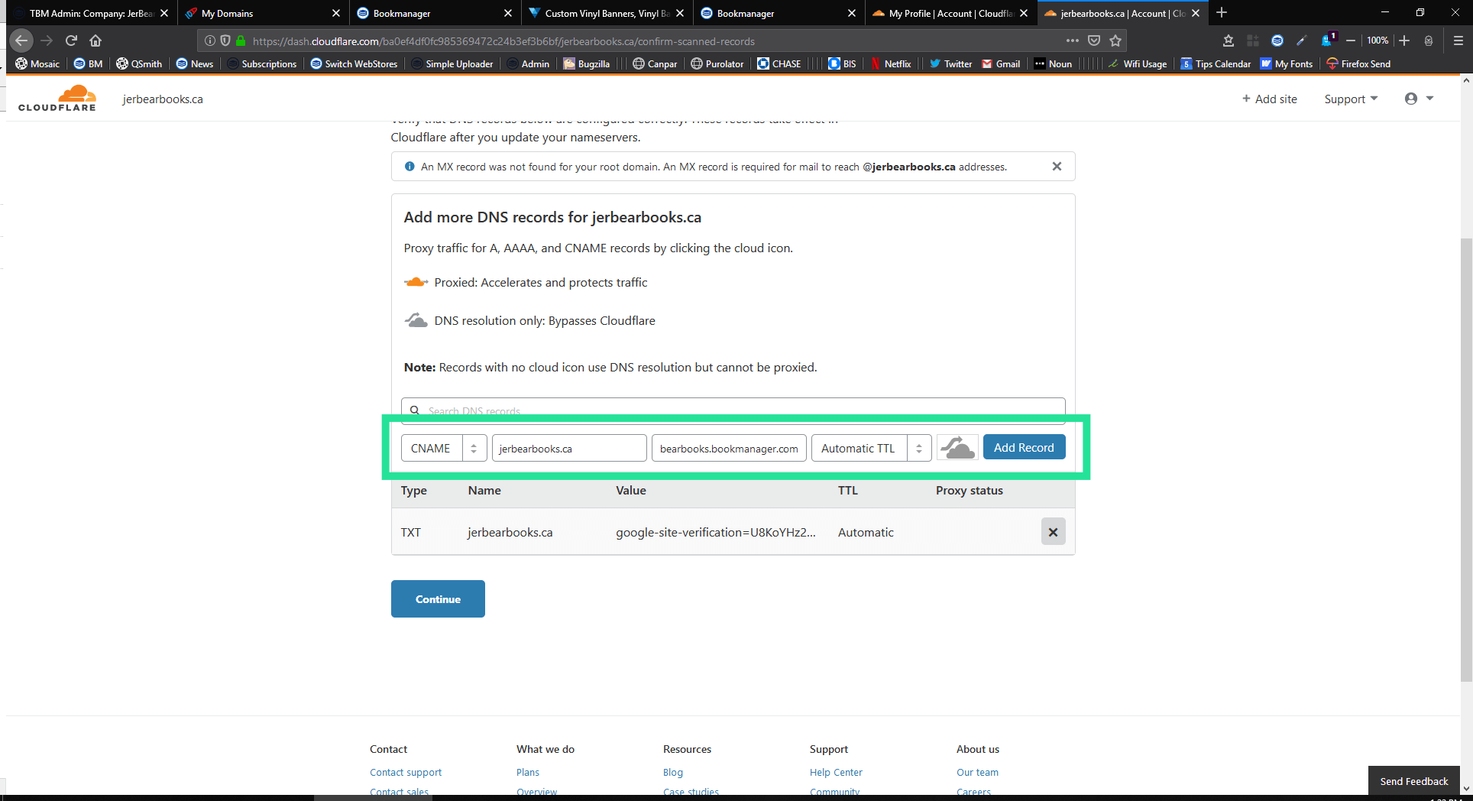
Task: Open the Gmail bookmark
Action: [x=1001, y=63]
